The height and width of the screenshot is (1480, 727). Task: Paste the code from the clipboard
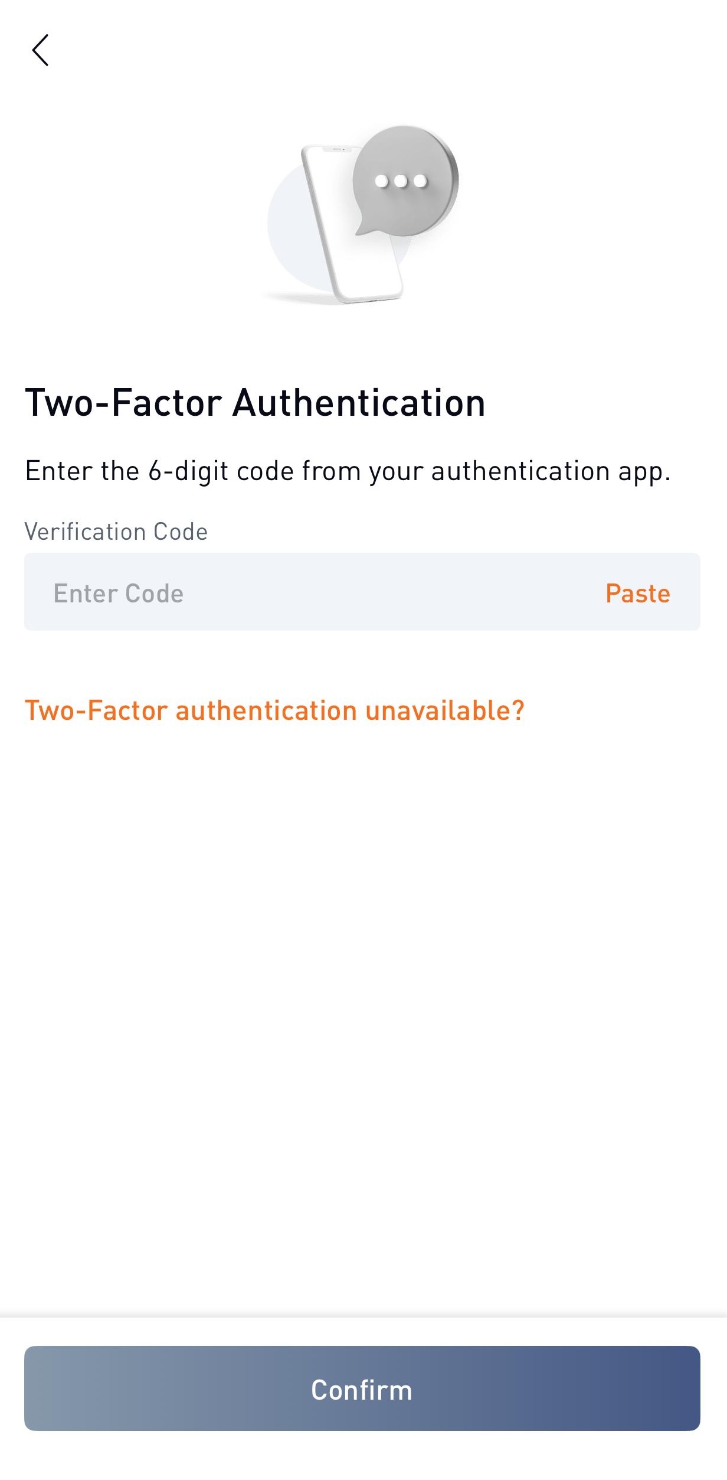tap(638, 593)
